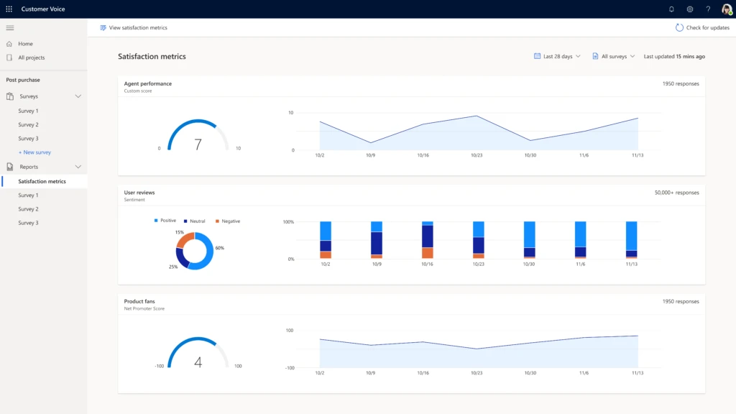The height and width of the screenshot is (414, 736).
Task: Open the notifications bell icon
Action: (673, 9)
